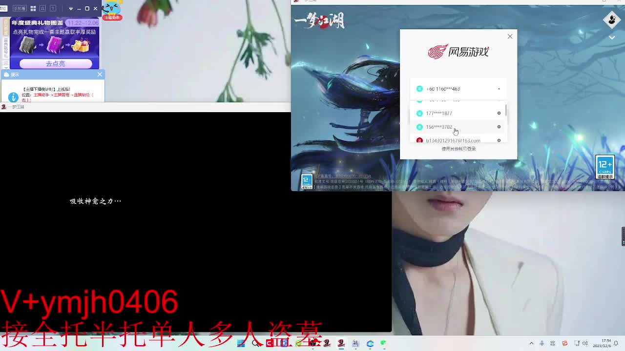The height and width of the screenshot is (351, 625).
Task: Click the NetEase 网易游戏 logo
Action: click(458, 51)
